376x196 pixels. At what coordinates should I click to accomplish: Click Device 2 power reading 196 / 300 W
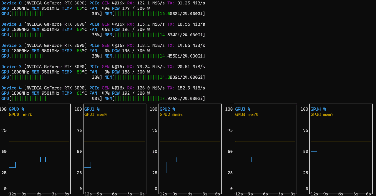click(x=136, y=51)
